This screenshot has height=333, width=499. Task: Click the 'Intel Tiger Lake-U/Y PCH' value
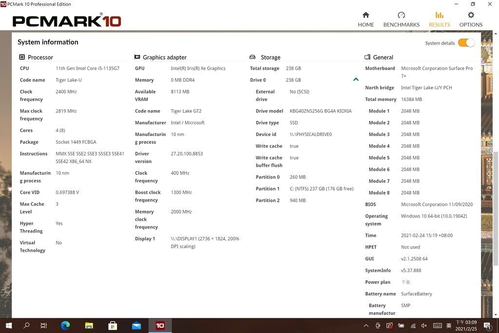pos(426,88)
